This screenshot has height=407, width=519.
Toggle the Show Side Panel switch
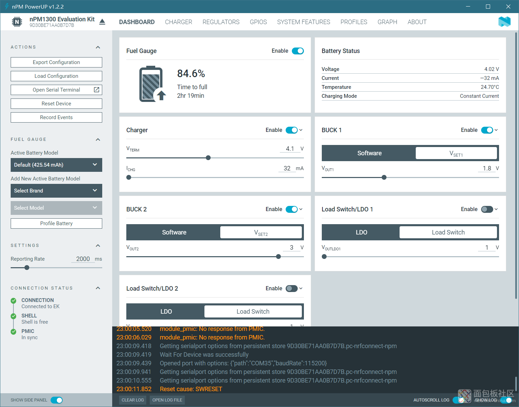56,400
